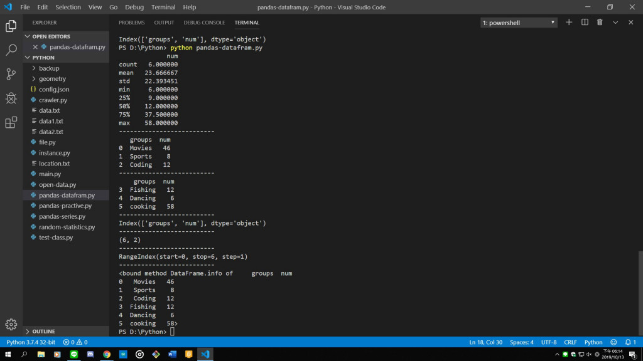
Task: Open Microsoft Word from taskbar
Action: pos(172,355)
